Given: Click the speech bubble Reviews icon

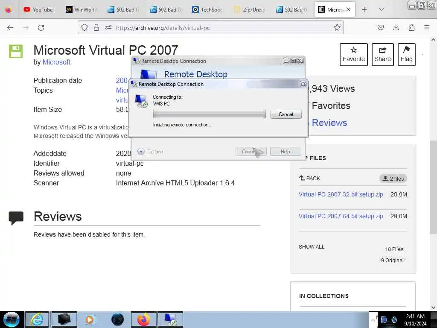Looking at the screenshot, I should [x=16, y=218].
